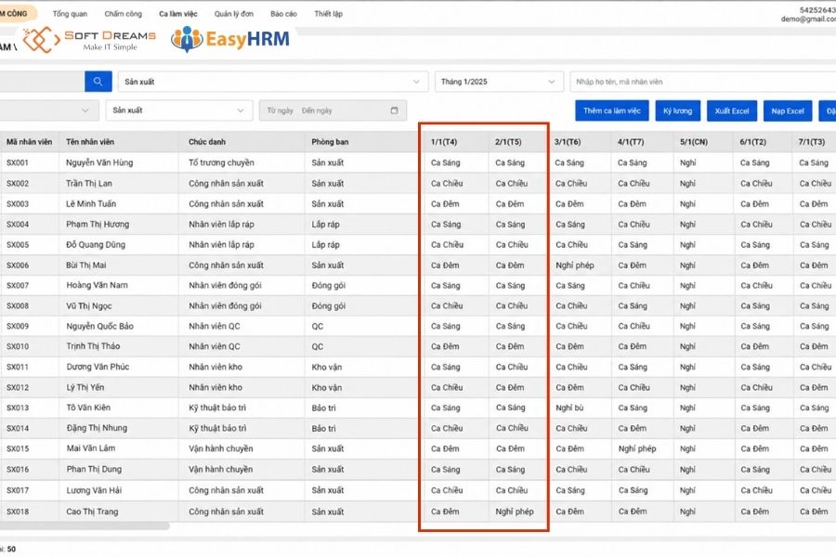The width and height of the screenshot is (836, 557).
Task: Click the 1/1(T4) date column header
Action: [444, 142]
